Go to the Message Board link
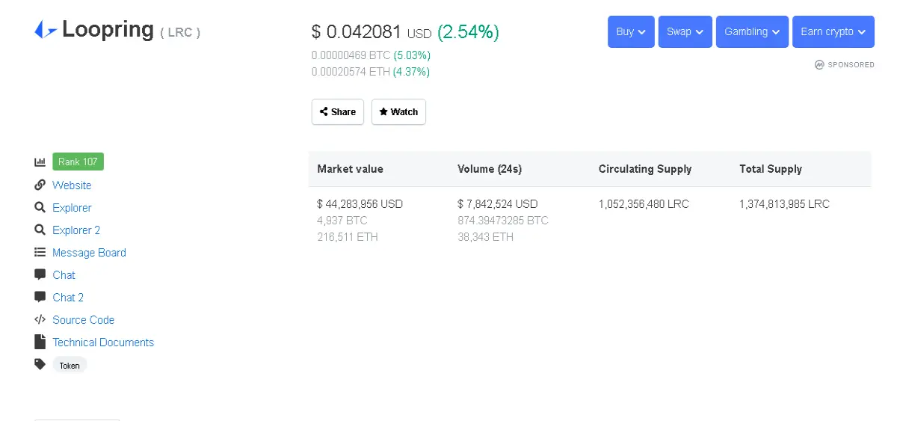Image resolution: width=897 pixels, height=421 pixels. click(89, 253)
